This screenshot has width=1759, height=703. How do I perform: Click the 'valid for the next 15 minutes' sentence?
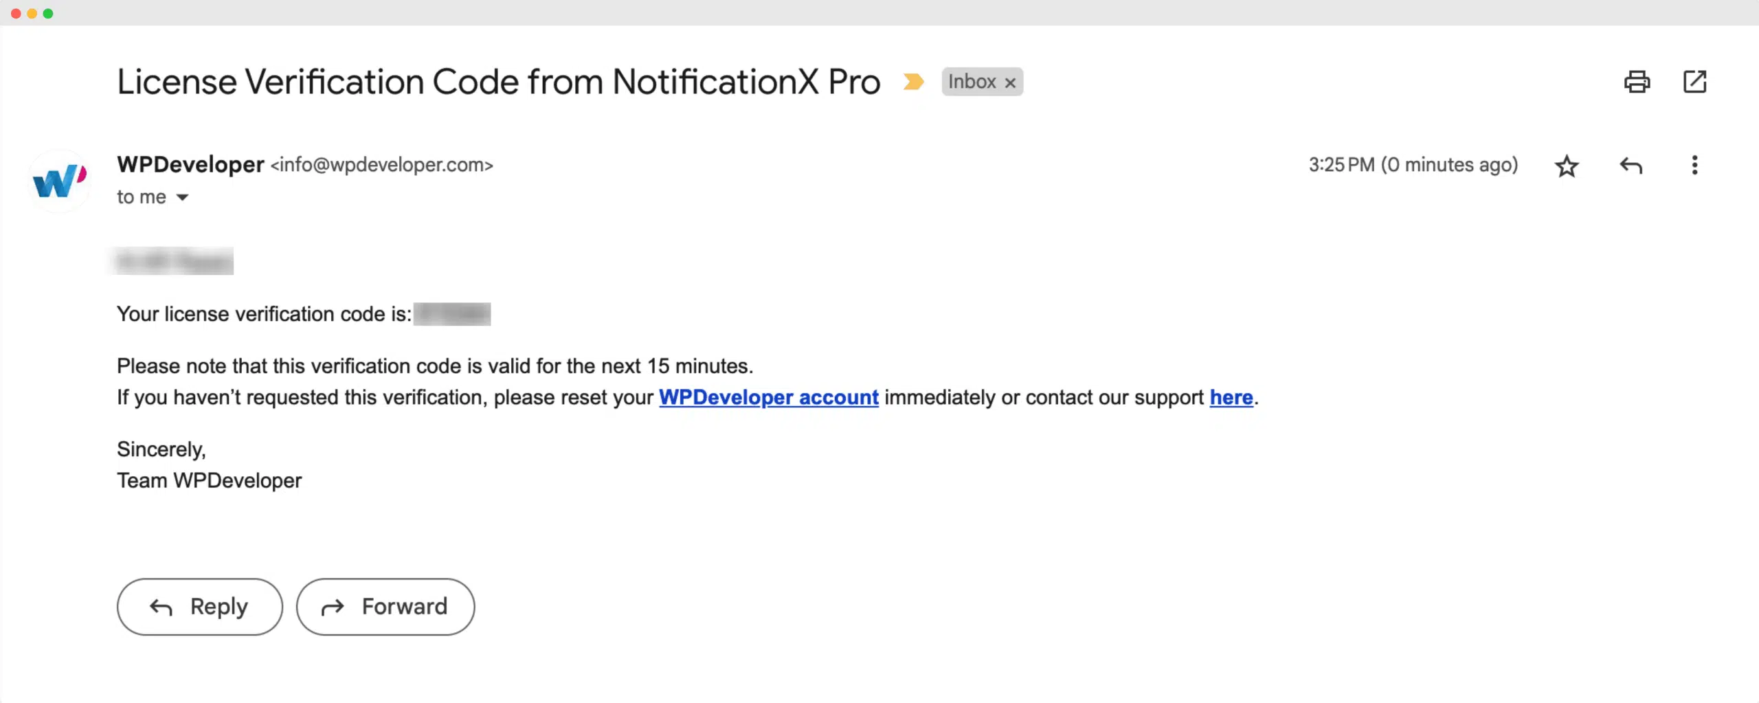point(435,366)
